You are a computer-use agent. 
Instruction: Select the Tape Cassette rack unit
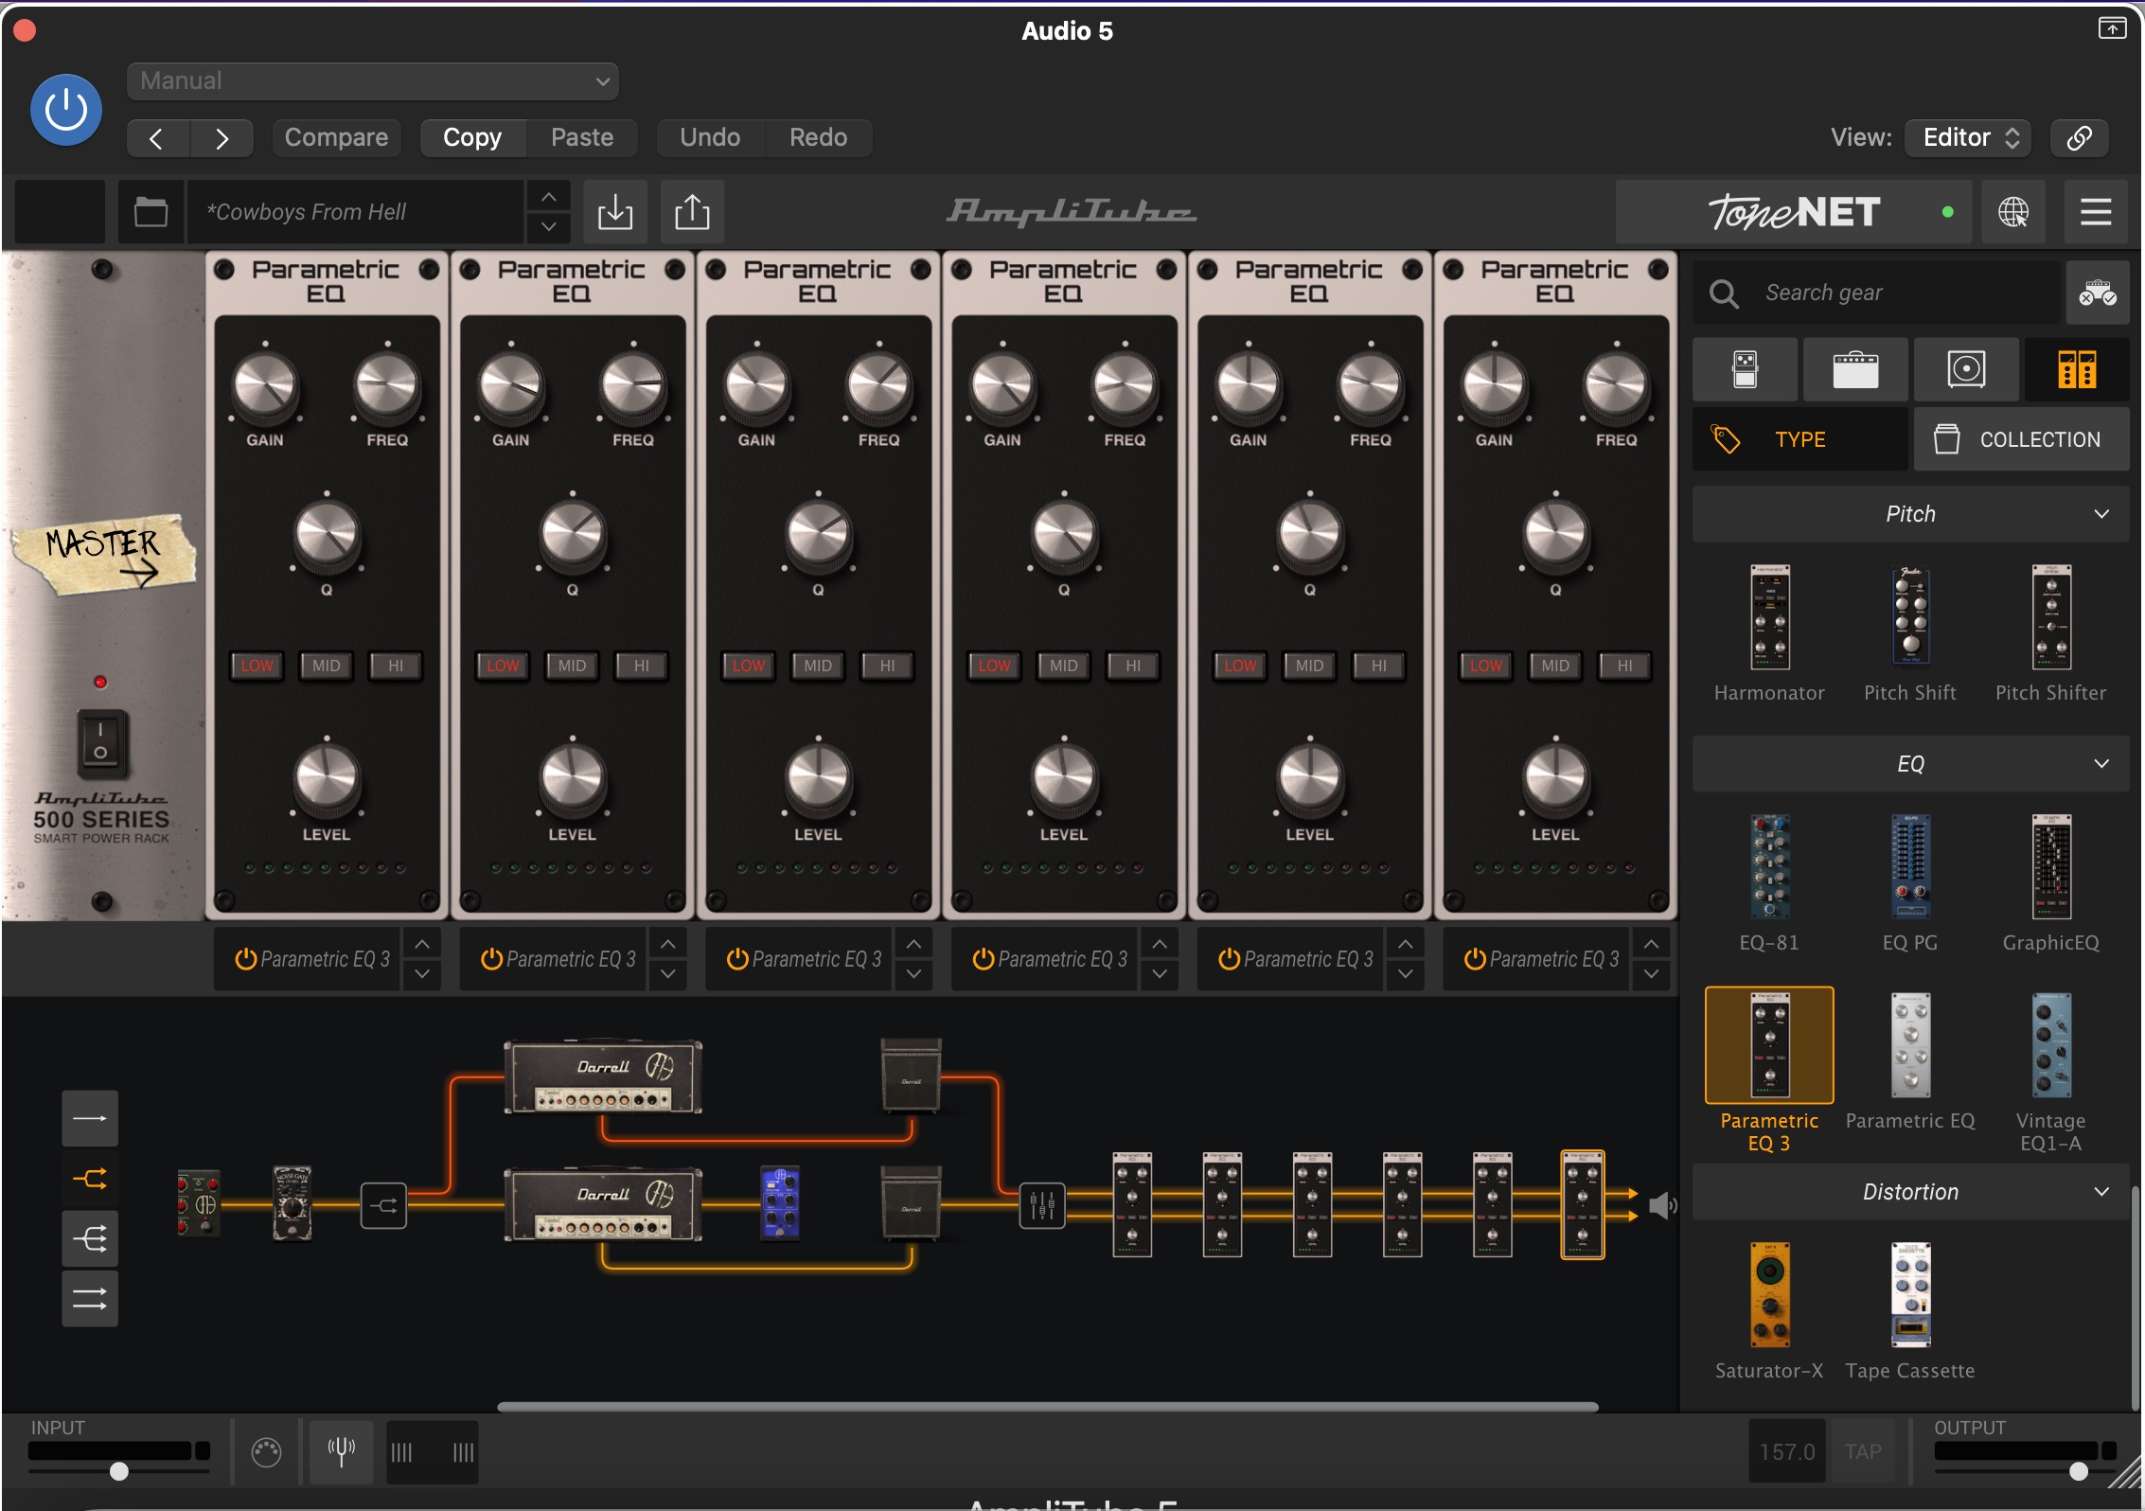tap(1910, 1295)
